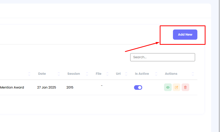Delete the row with the red trash icon

point(185,87)
